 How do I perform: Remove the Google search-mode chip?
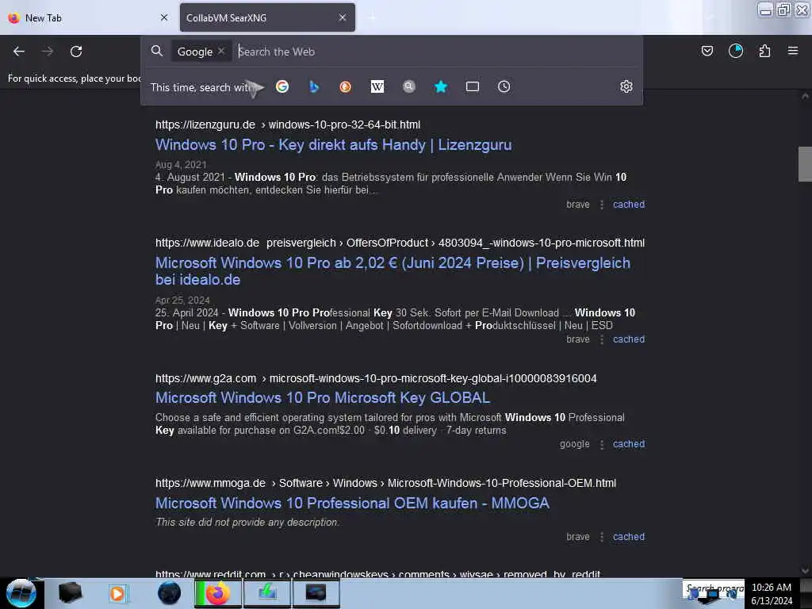pyautogui.click(x=221, y=51)
